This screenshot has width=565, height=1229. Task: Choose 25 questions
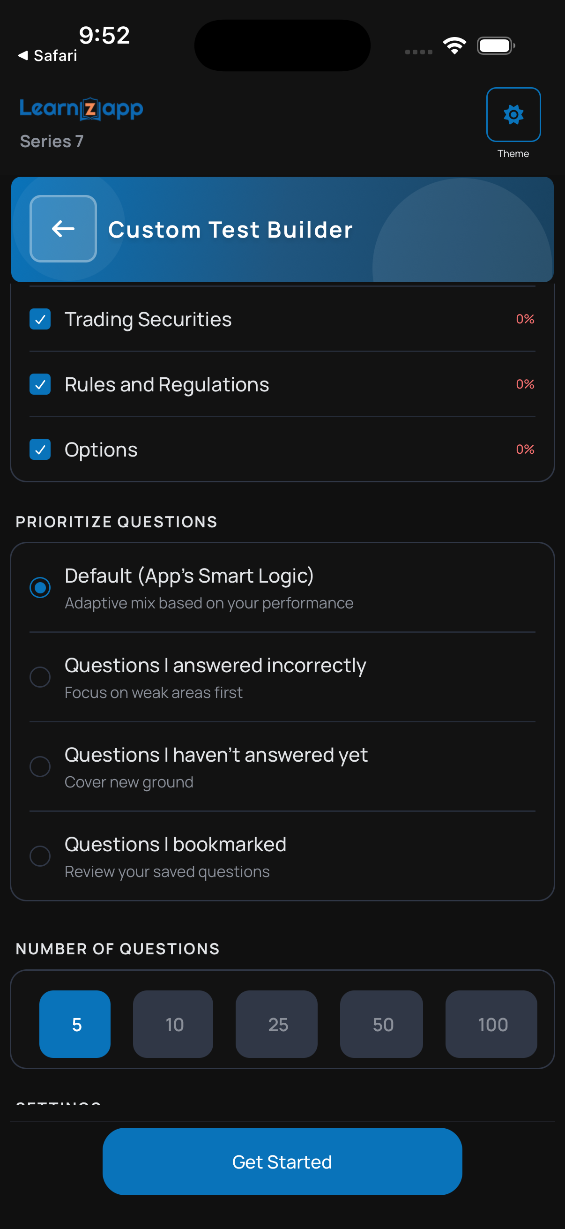coord(276,1024)
